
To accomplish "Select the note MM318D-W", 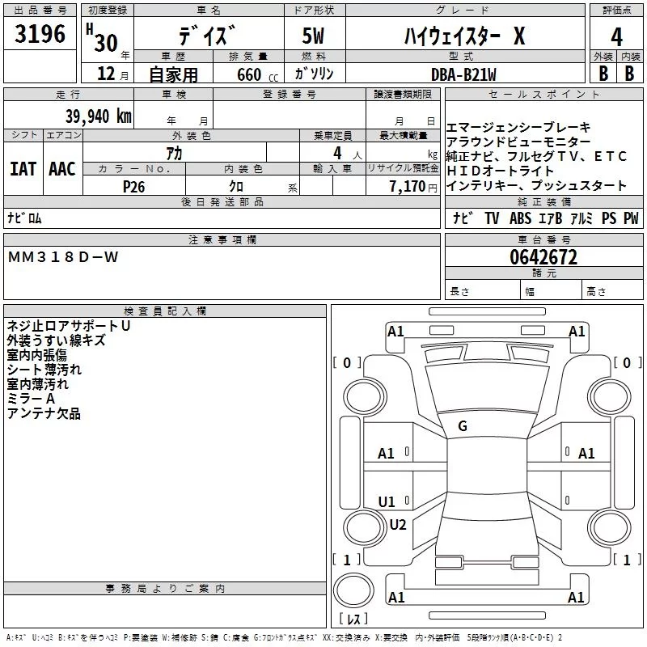I will (x=63, y=257).
